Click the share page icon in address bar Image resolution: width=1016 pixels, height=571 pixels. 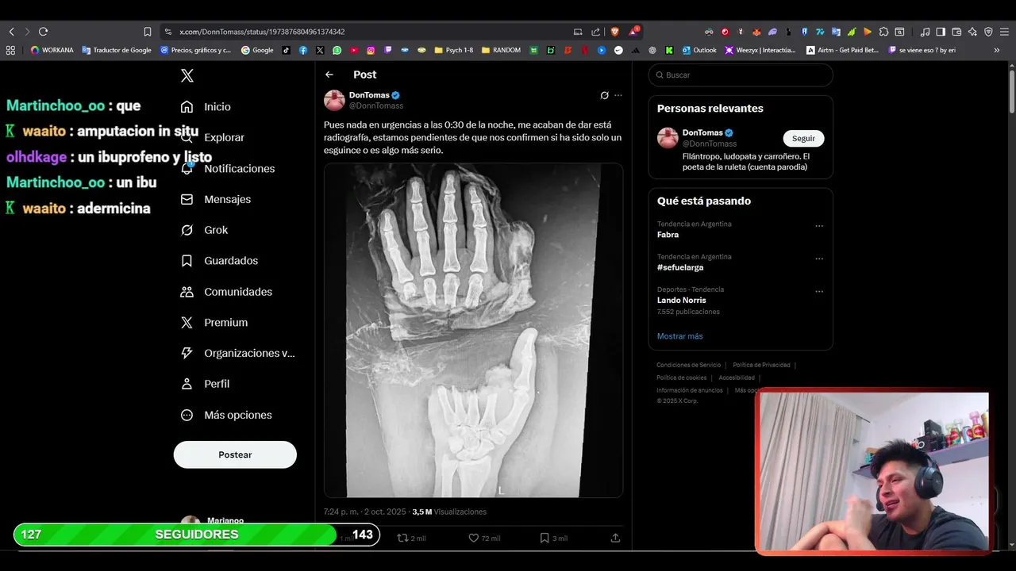pyautogui.click(x=595, y=32)
